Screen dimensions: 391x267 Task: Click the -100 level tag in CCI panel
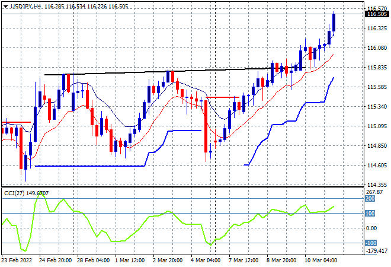click(x=371, y=243)
